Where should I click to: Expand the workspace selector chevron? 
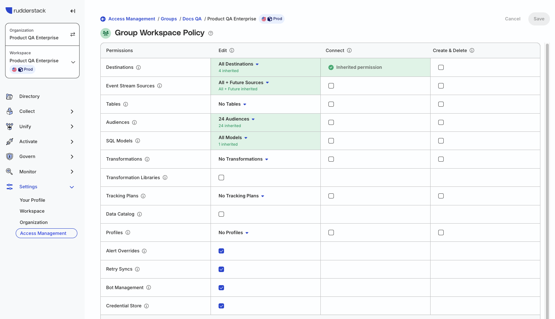[73, 62]
